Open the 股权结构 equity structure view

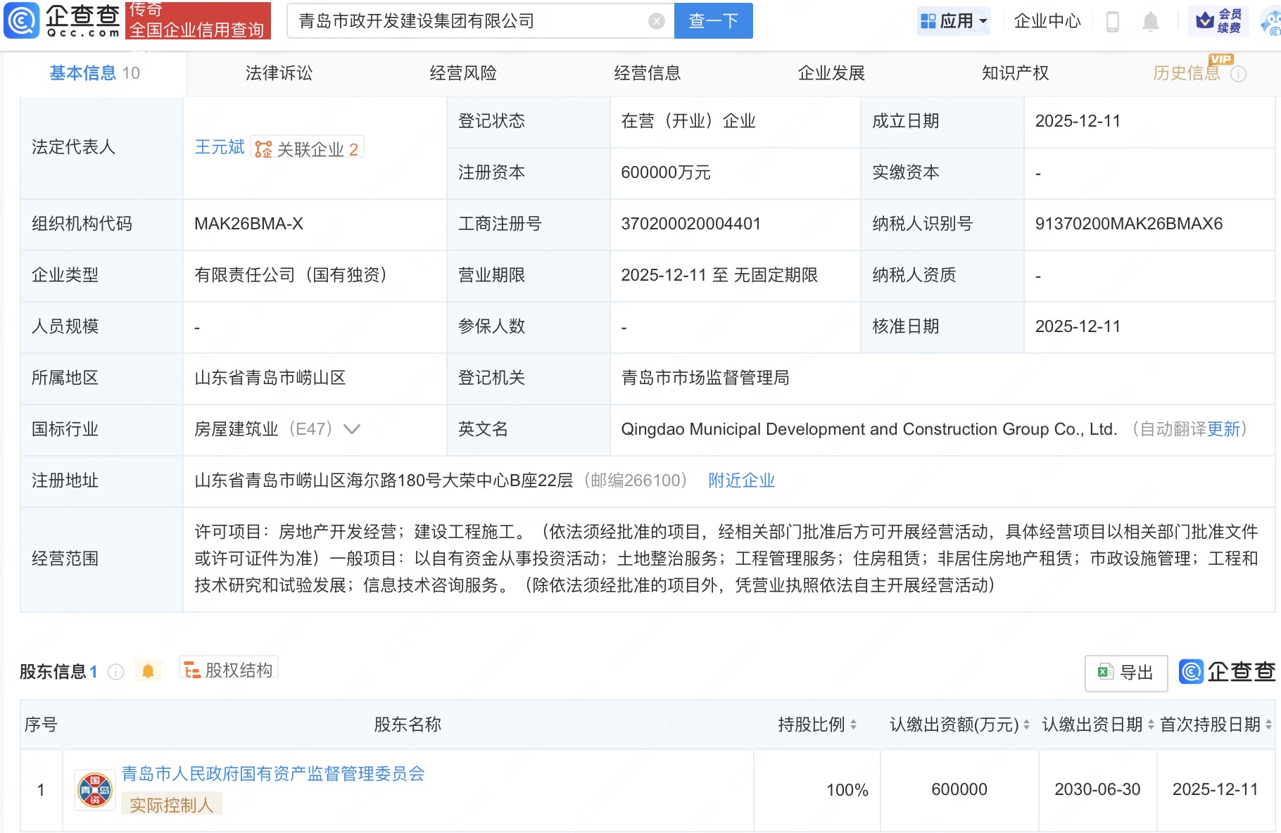click(229, 670)
